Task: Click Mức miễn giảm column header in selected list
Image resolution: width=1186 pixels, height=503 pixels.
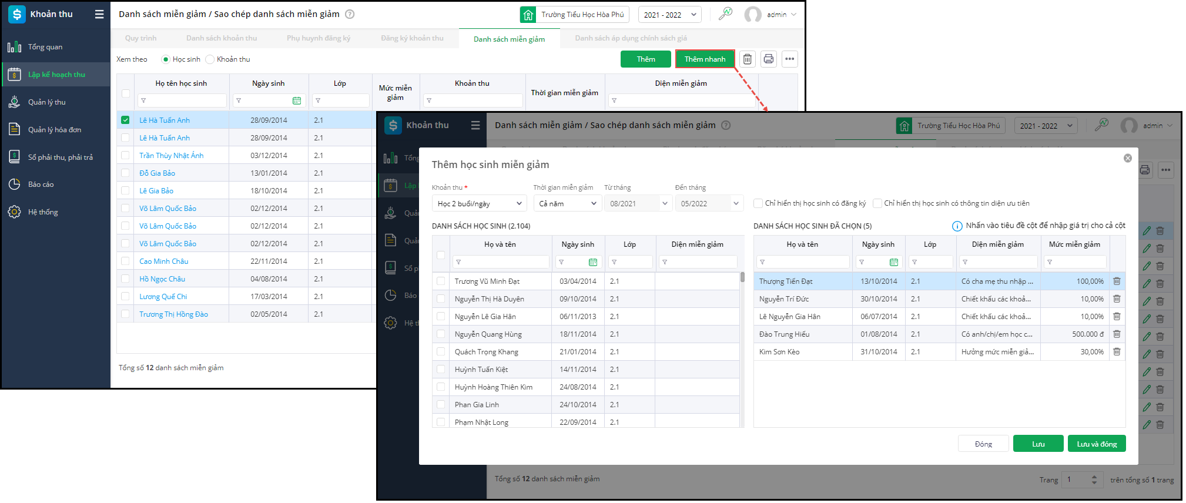Action: 1074,244
